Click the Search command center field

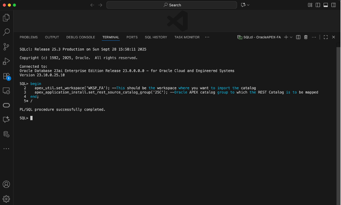pos(172,5)
